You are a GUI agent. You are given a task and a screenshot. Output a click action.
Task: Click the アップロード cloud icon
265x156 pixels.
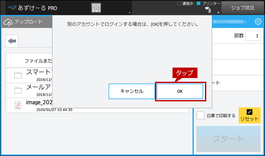click(8, 23)
